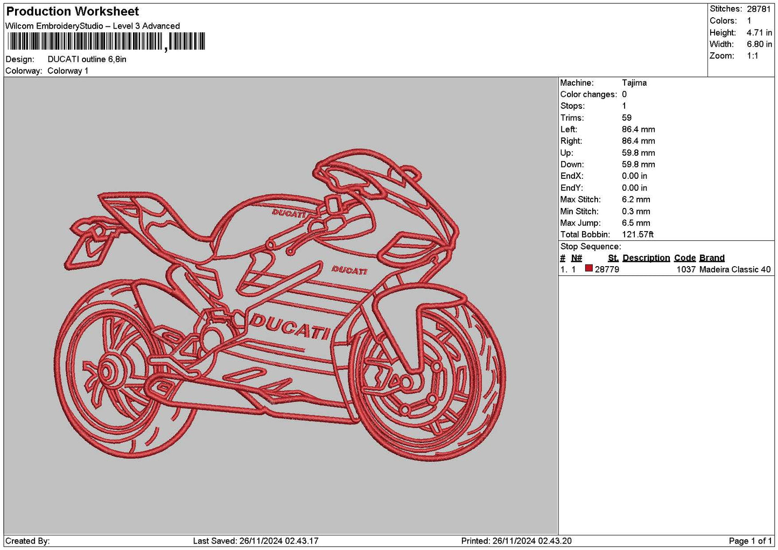Image resolution: width=778 pixels, height=550 pixels.
Task: Click the Stitches value 28781
Action: [759, 9]
